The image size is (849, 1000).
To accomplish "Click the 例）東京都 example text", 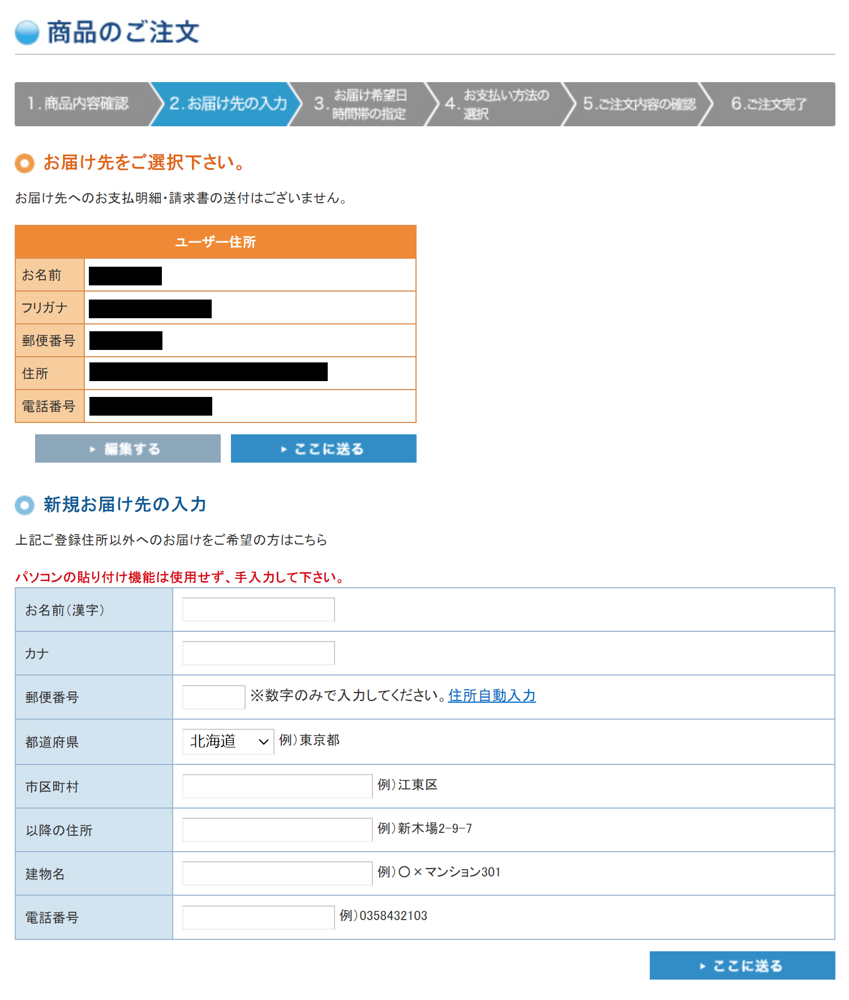I will coord(309,740).
